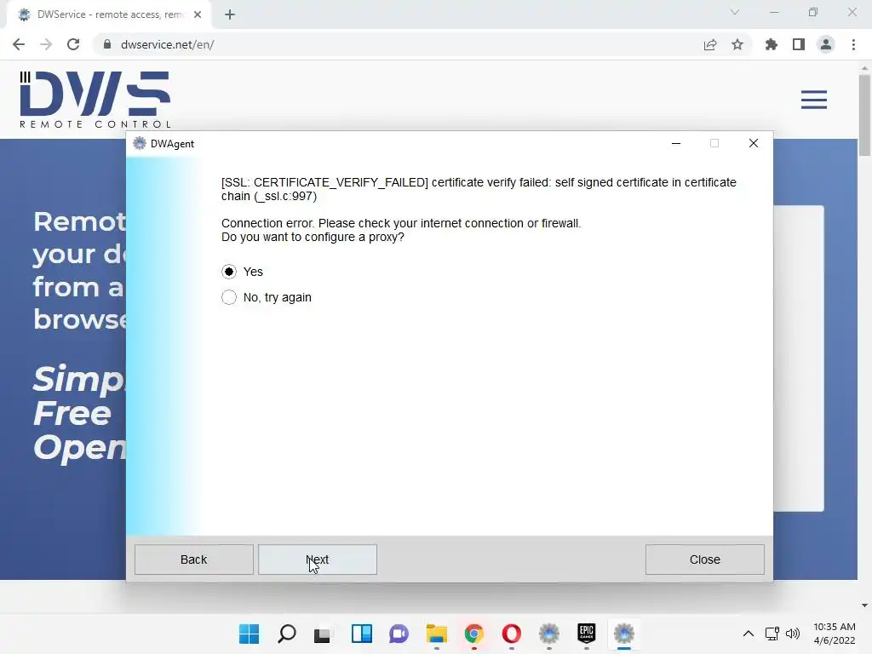Open Opera browser from the taskbar
872x654 pixels.
click(512, 634)
